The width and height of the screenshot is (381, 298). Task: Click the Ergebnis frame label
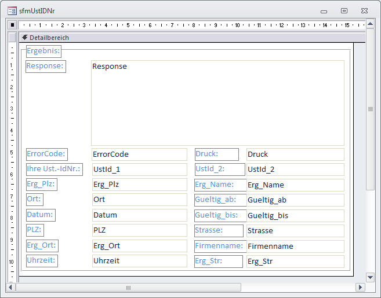43,51
